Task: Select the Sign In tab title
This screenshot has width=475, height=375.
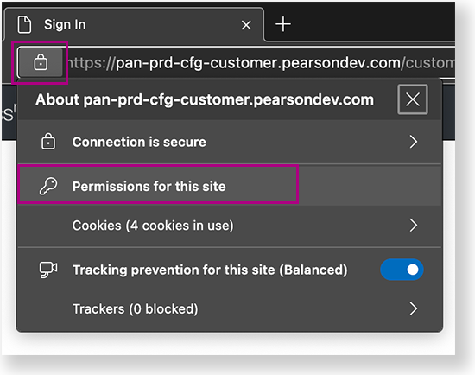Action: click(x=65, y=24)
